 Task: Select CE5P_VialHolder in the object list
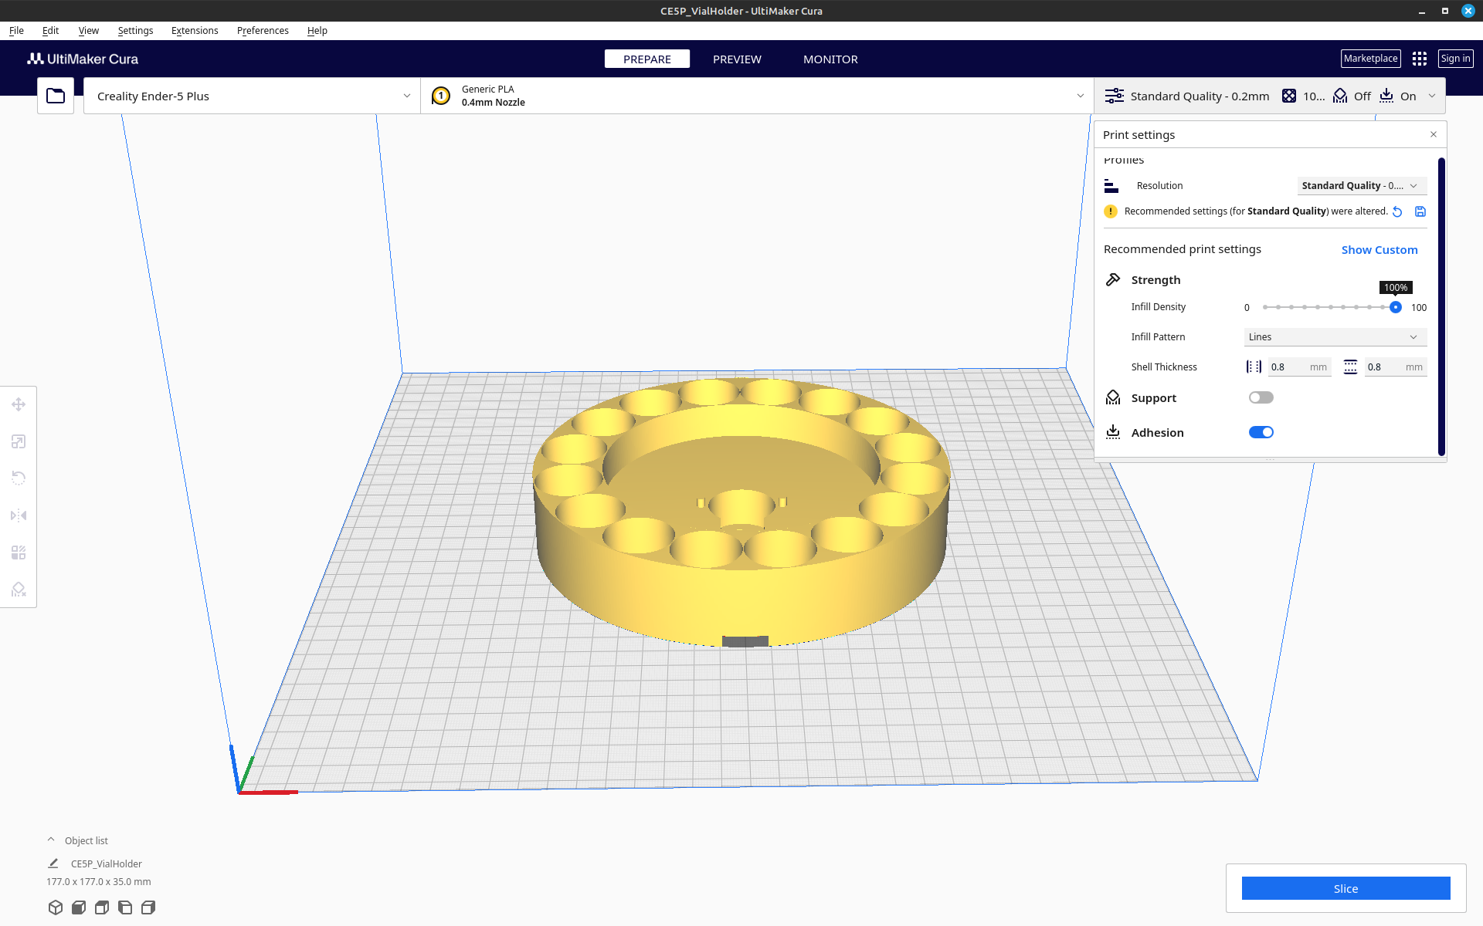[107, 863]
